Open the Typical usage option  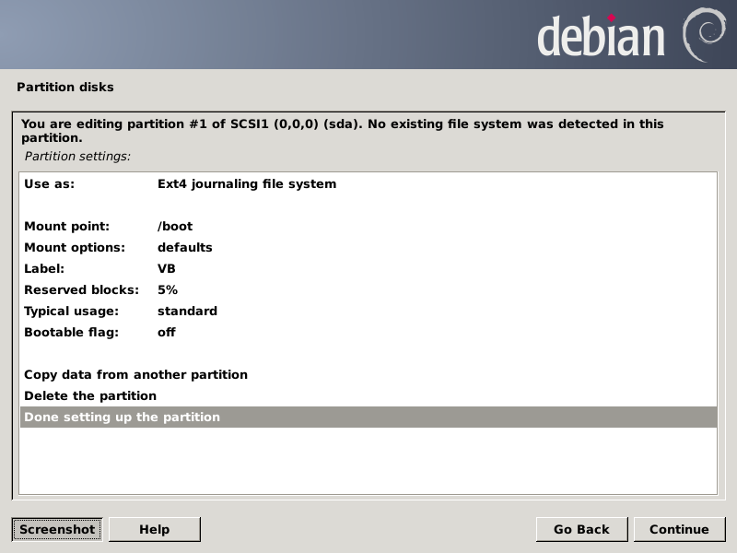pos(72,311)
